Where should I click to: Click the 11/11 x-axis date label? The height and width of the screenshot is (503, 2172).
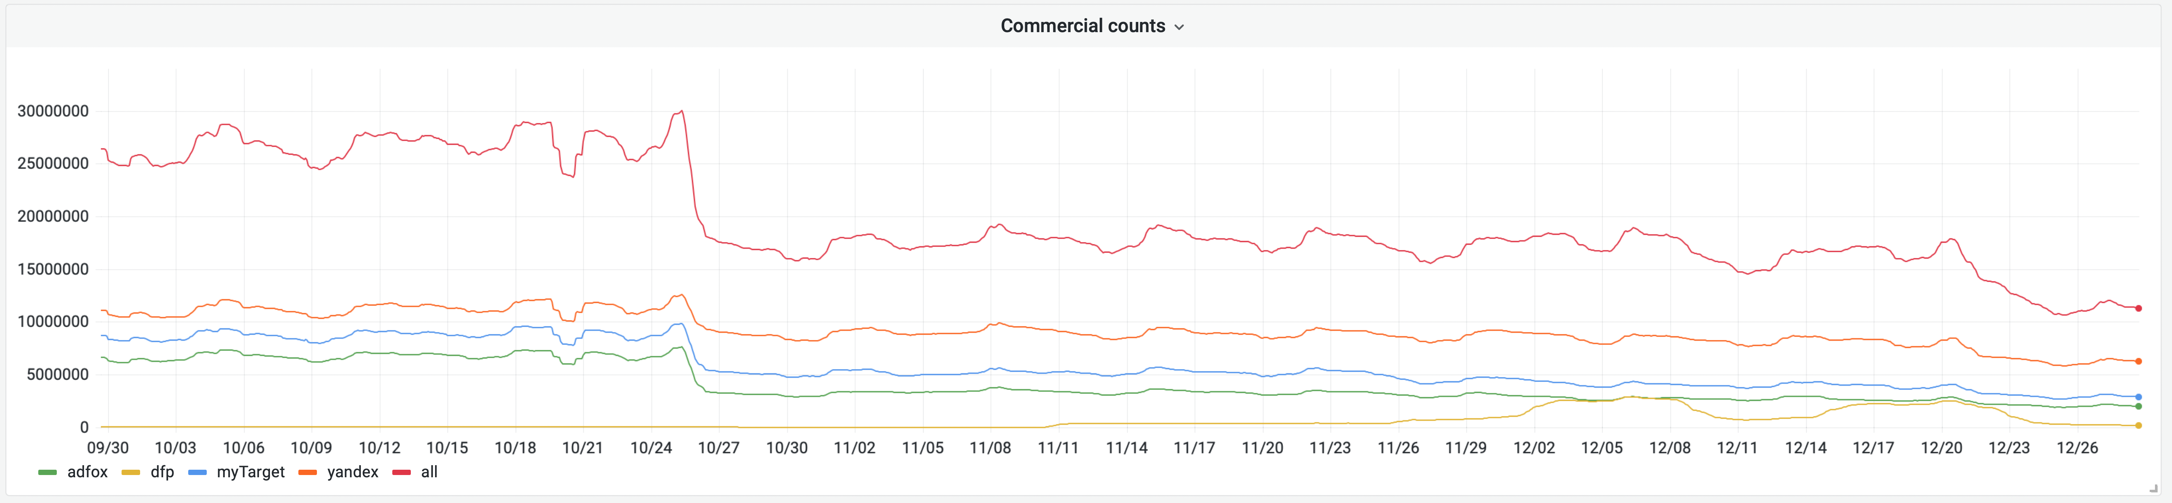(x=1058, y=448)
